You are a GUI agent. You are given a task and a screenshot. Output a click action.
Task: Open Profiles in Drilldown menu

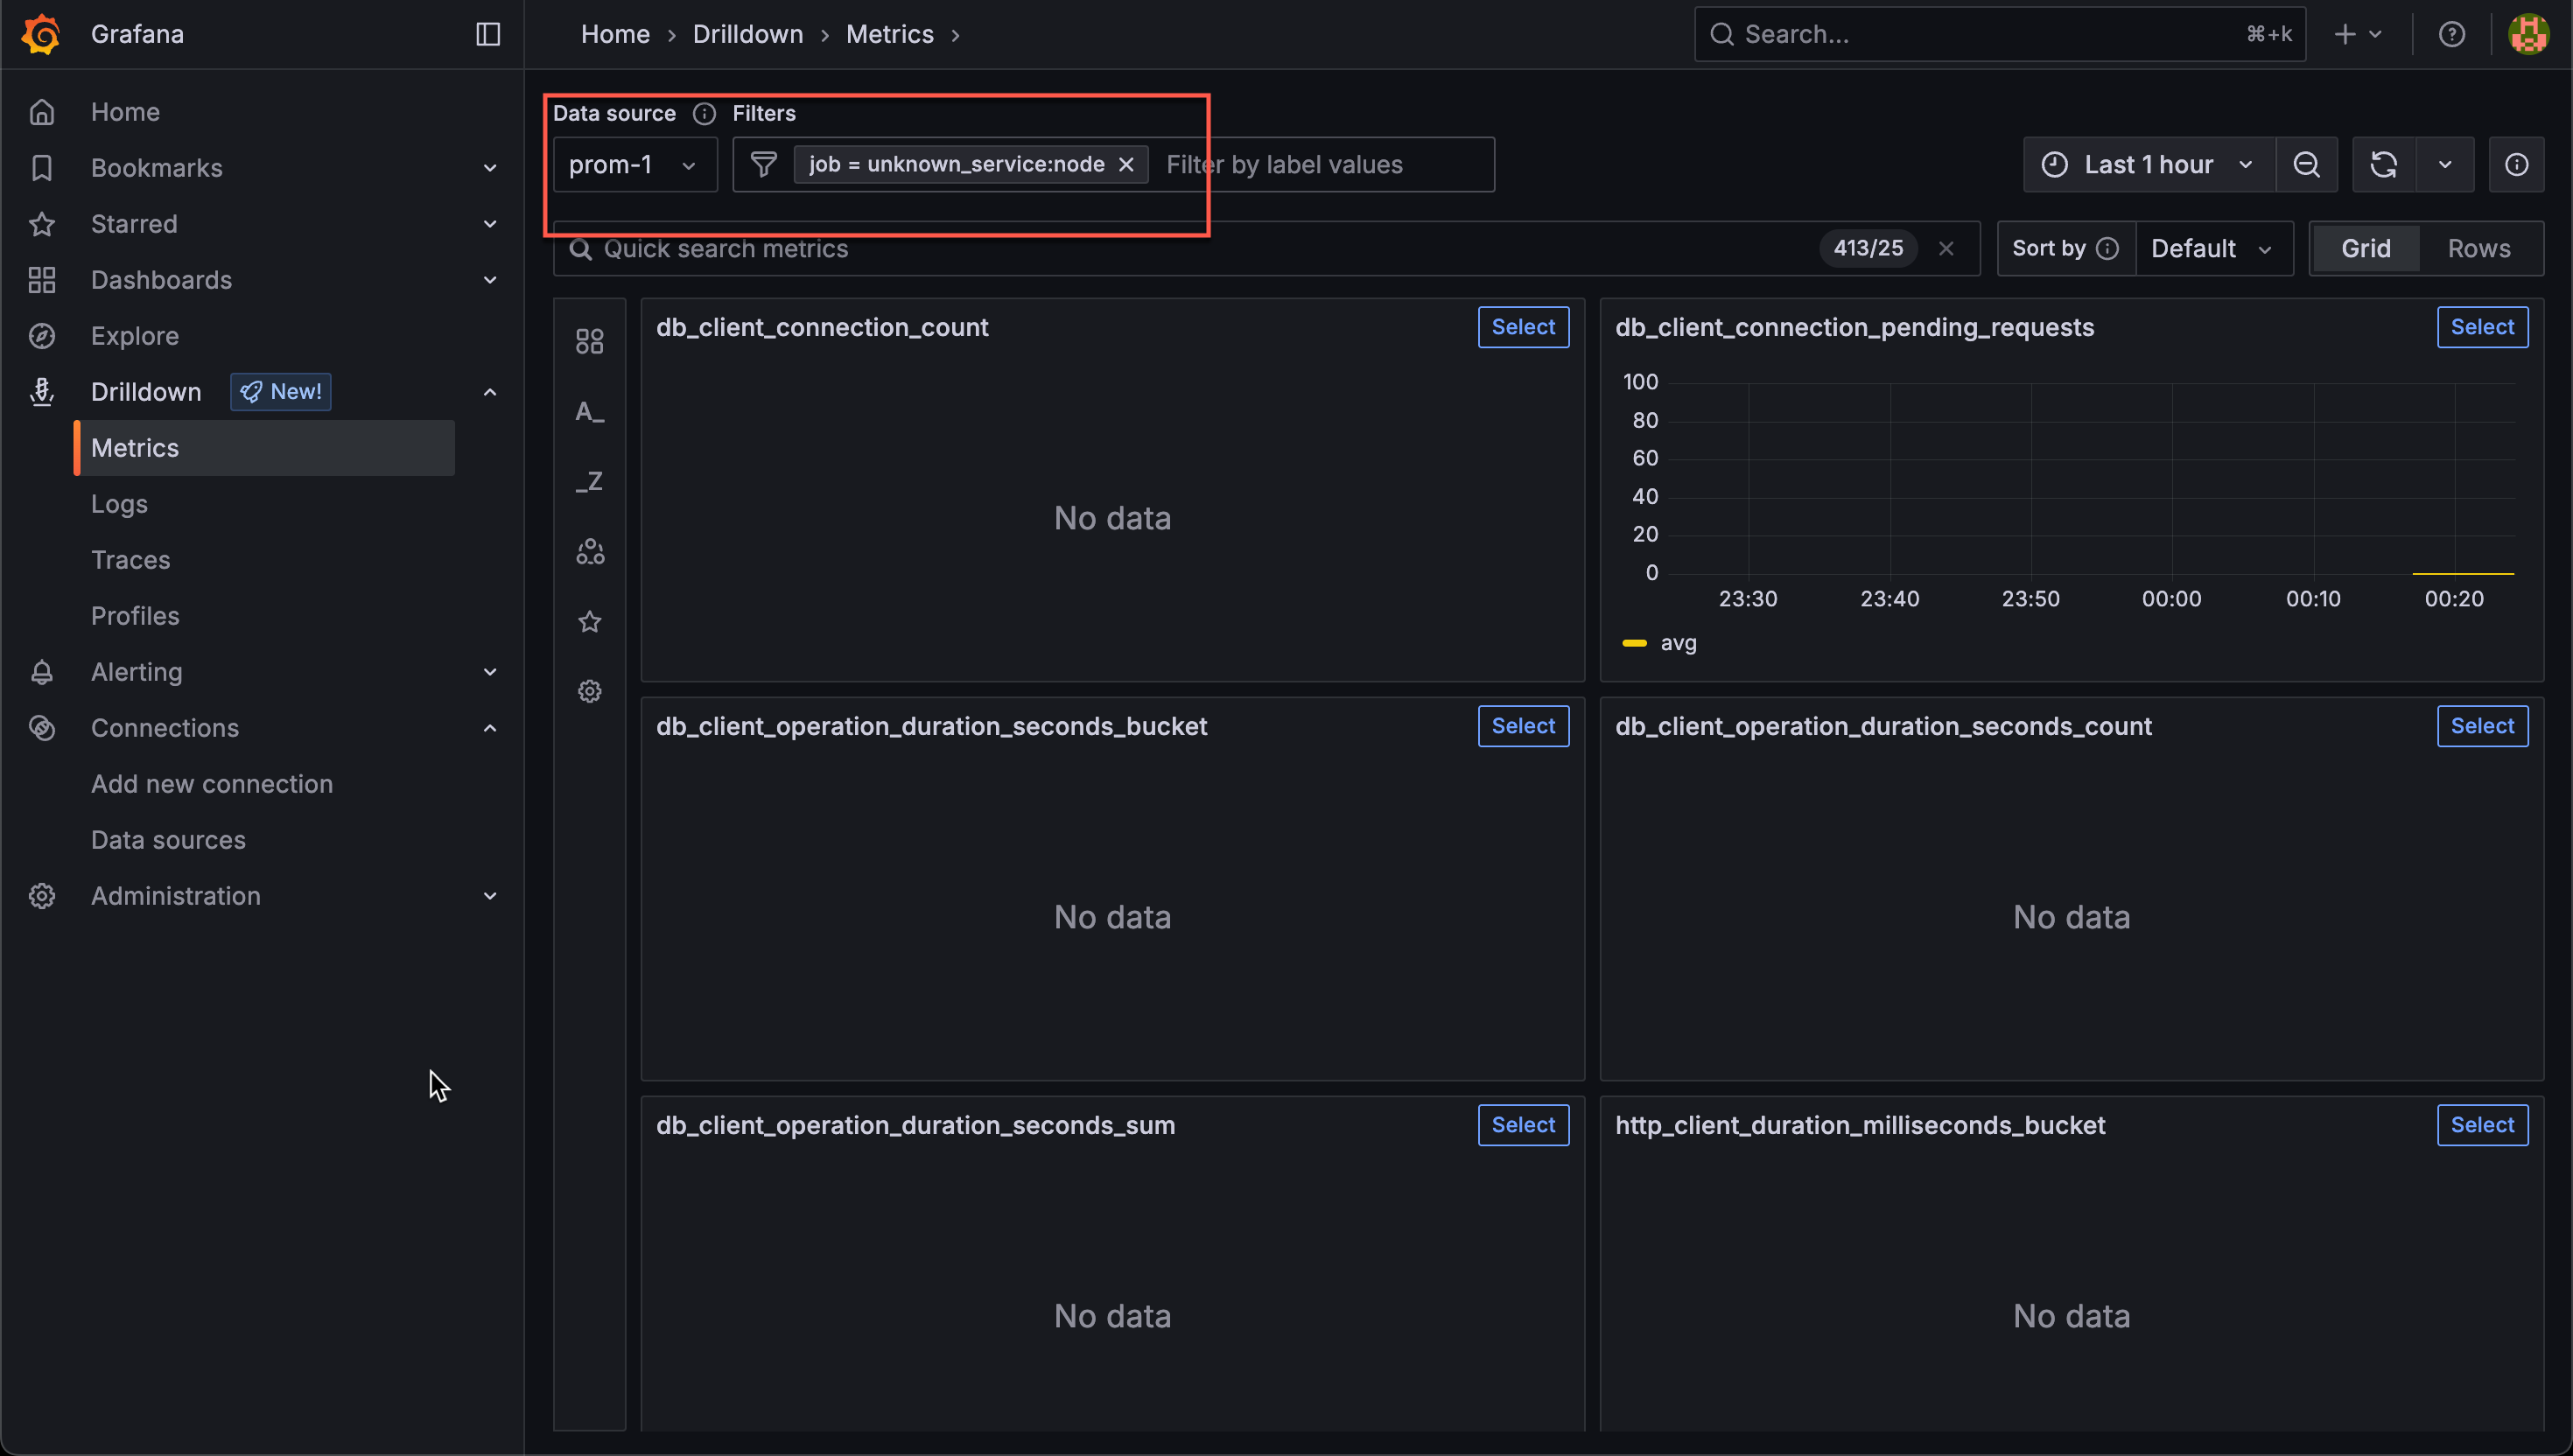click(135, 616)
